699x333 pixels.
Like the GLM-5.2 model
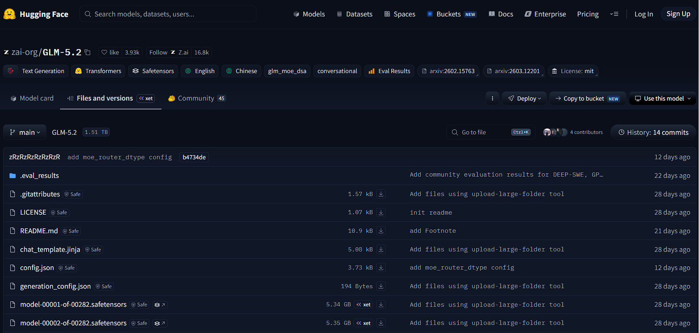click(110, 52)
